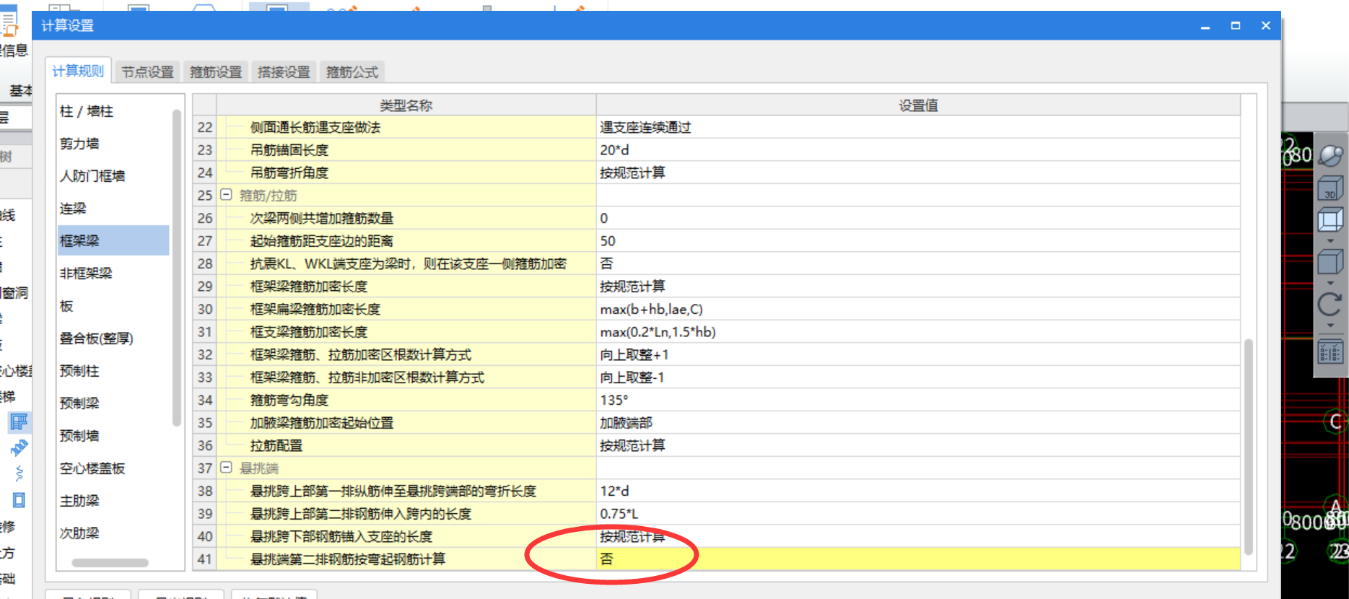Screen dimensions: 1349x599
Task: Switch to the 节点设置 tab
Action: click(x=147, y=72)
